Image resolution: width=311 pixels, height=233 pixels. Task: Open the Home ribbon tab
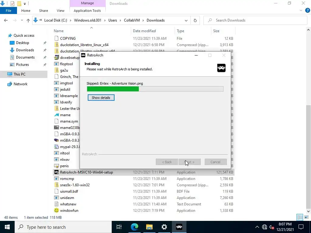click(26, 11)
